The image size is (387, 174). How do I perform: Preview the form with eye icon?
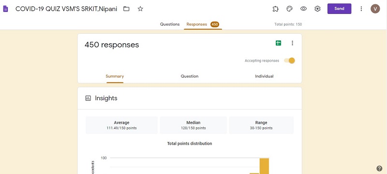tap(303, 9)
